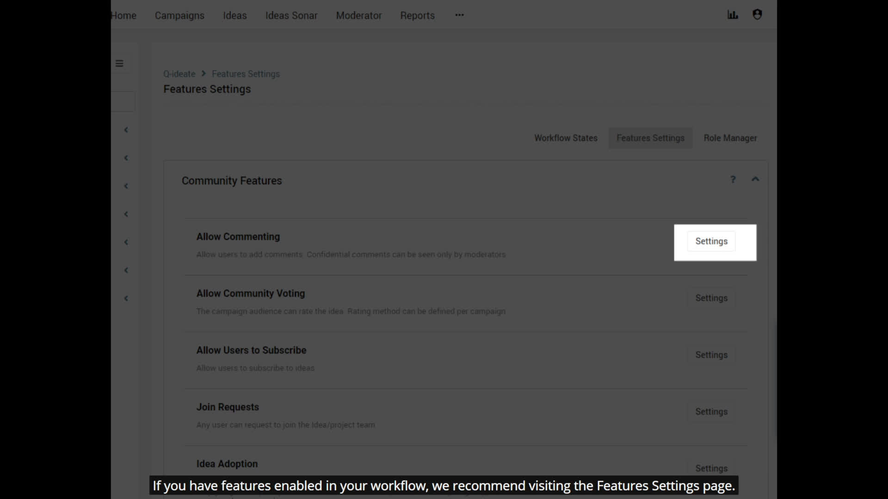Viewport: 888px width, 499px height.
Task: Expand the fourth sidebar chevron item
Action: coord(126,214)
